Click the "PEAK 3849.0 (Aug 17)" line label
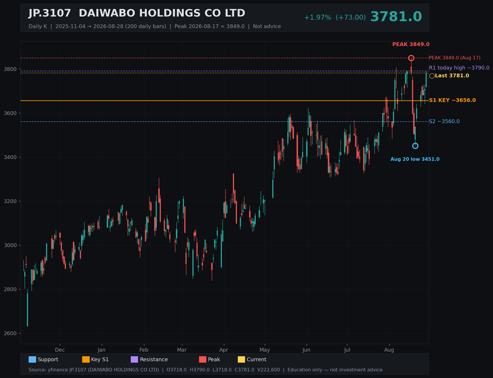The width and height of the screenshot is (493, 378). [455, 58]
